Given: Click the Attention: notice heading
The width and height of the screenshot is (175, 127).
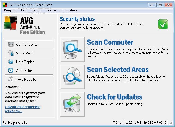Looking at the screenshot, I should 13,87.
